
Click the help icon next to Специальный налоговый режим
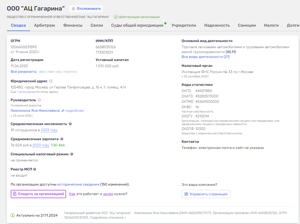tap(72, 154)
